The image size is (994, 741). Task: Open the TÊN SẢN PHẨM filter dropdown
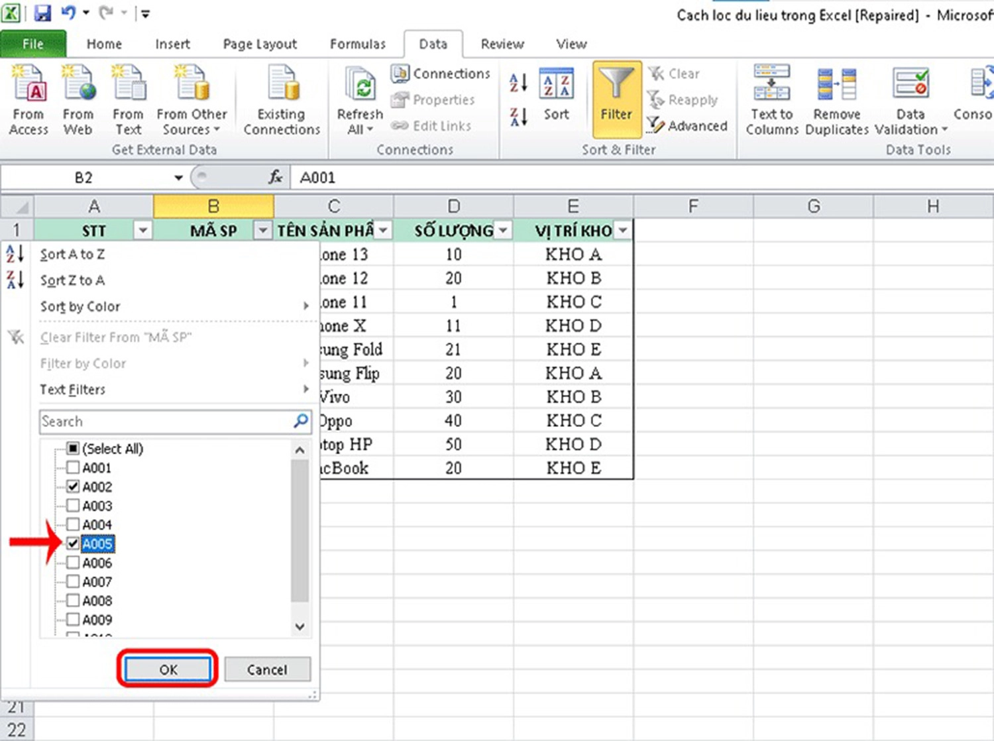[x=383, y=230]
